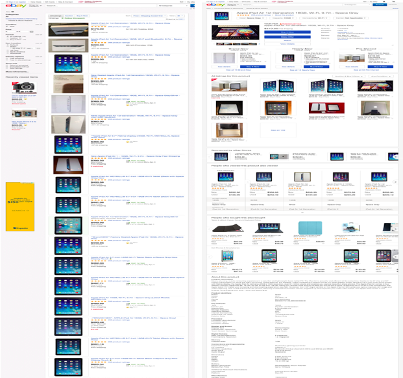Open Brand New listing white box thumbnail
The image size is (403, 378).
pyautogui.click(x=224, y=58)
